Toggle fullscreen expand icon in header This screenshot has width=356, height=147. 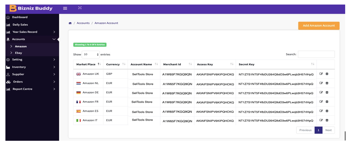point(80,8)
